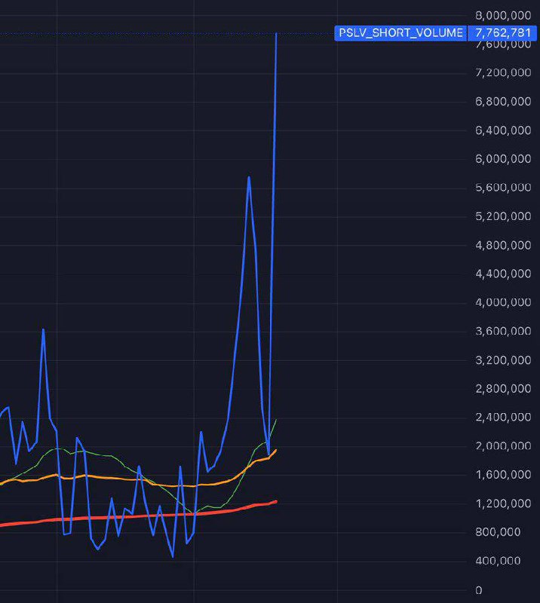
Task: Click the 2,400,000 axis label
Action: [x=503, y=417]
